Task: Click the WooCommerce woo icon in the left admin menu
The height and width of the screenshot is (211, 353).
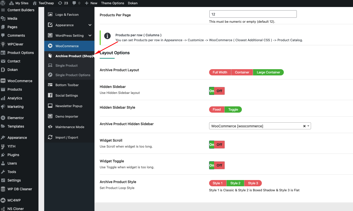Action: [3, 81]
